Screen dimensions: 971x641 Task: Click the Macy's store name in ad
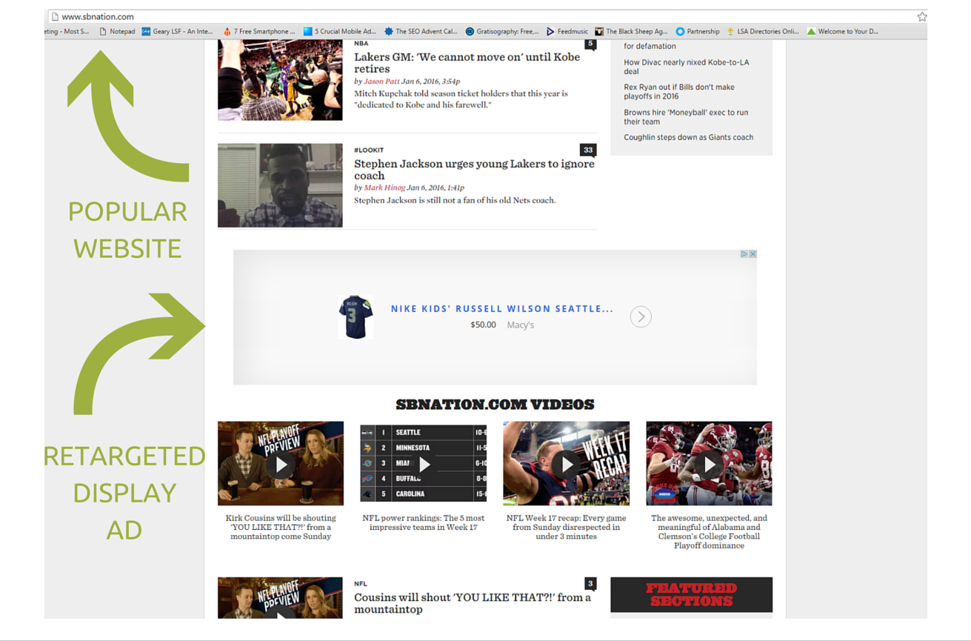(x=520, y=325)
